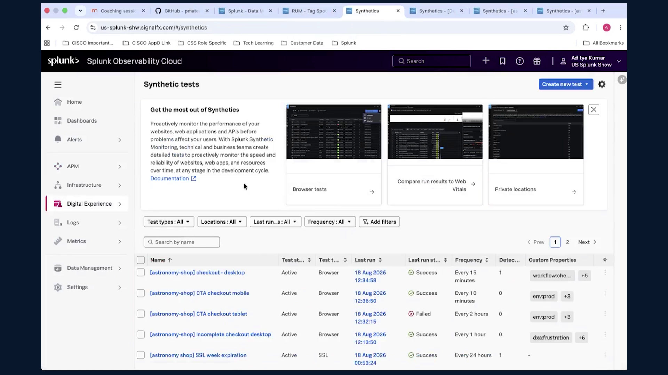Viewport: 668px width, 375px height.
Task: Expand the user account menu chevron
Action: point(619,61)
